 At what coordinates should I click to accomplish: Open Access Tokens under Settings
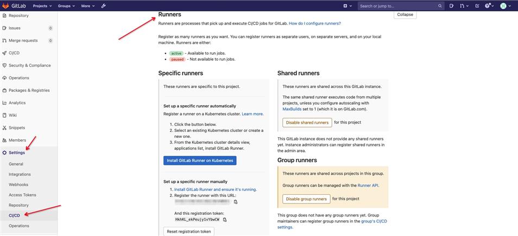pyautogui.click(x=22, y=195)
